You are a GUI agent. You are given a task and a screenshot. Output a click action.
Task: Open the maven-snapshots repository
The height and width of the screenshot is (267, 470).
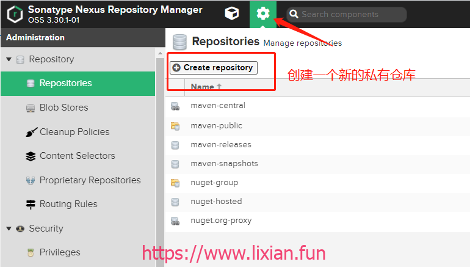(224, 164)
